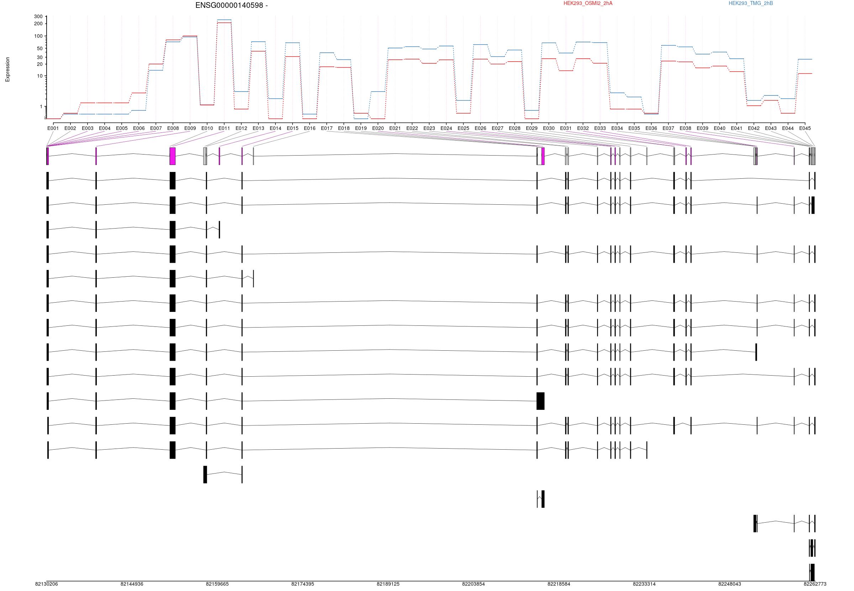854x591 pixels.
Task: Click the large black terminal exon in eleventh transcript
Action: point(540,401)
